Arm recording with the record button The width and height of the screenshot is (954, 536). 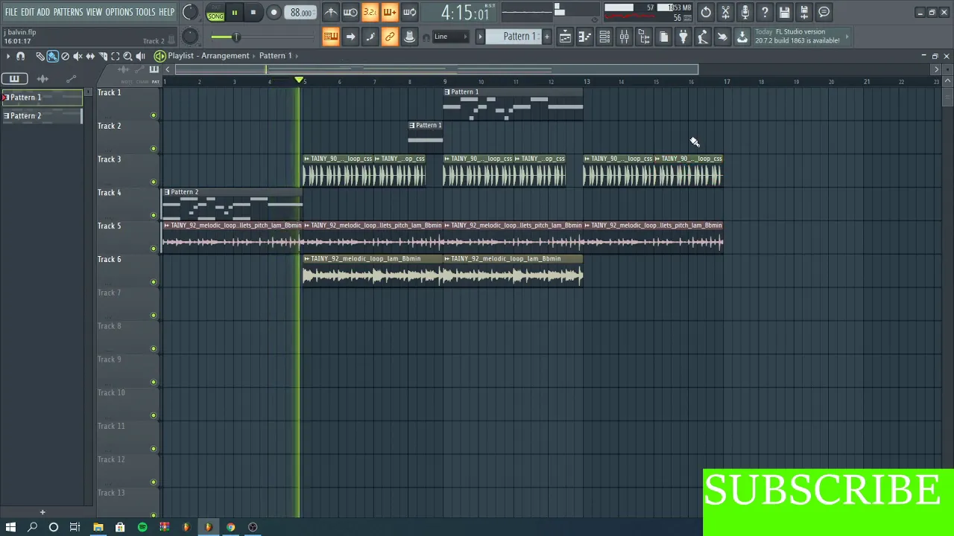click(x=274, y=13)
